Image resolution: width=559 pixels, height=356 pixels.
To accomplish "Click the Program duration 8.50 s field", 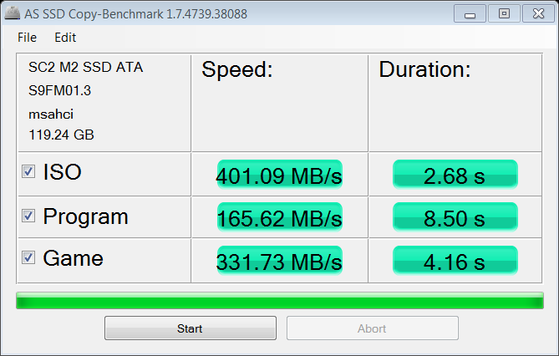I will click(455, 219).
